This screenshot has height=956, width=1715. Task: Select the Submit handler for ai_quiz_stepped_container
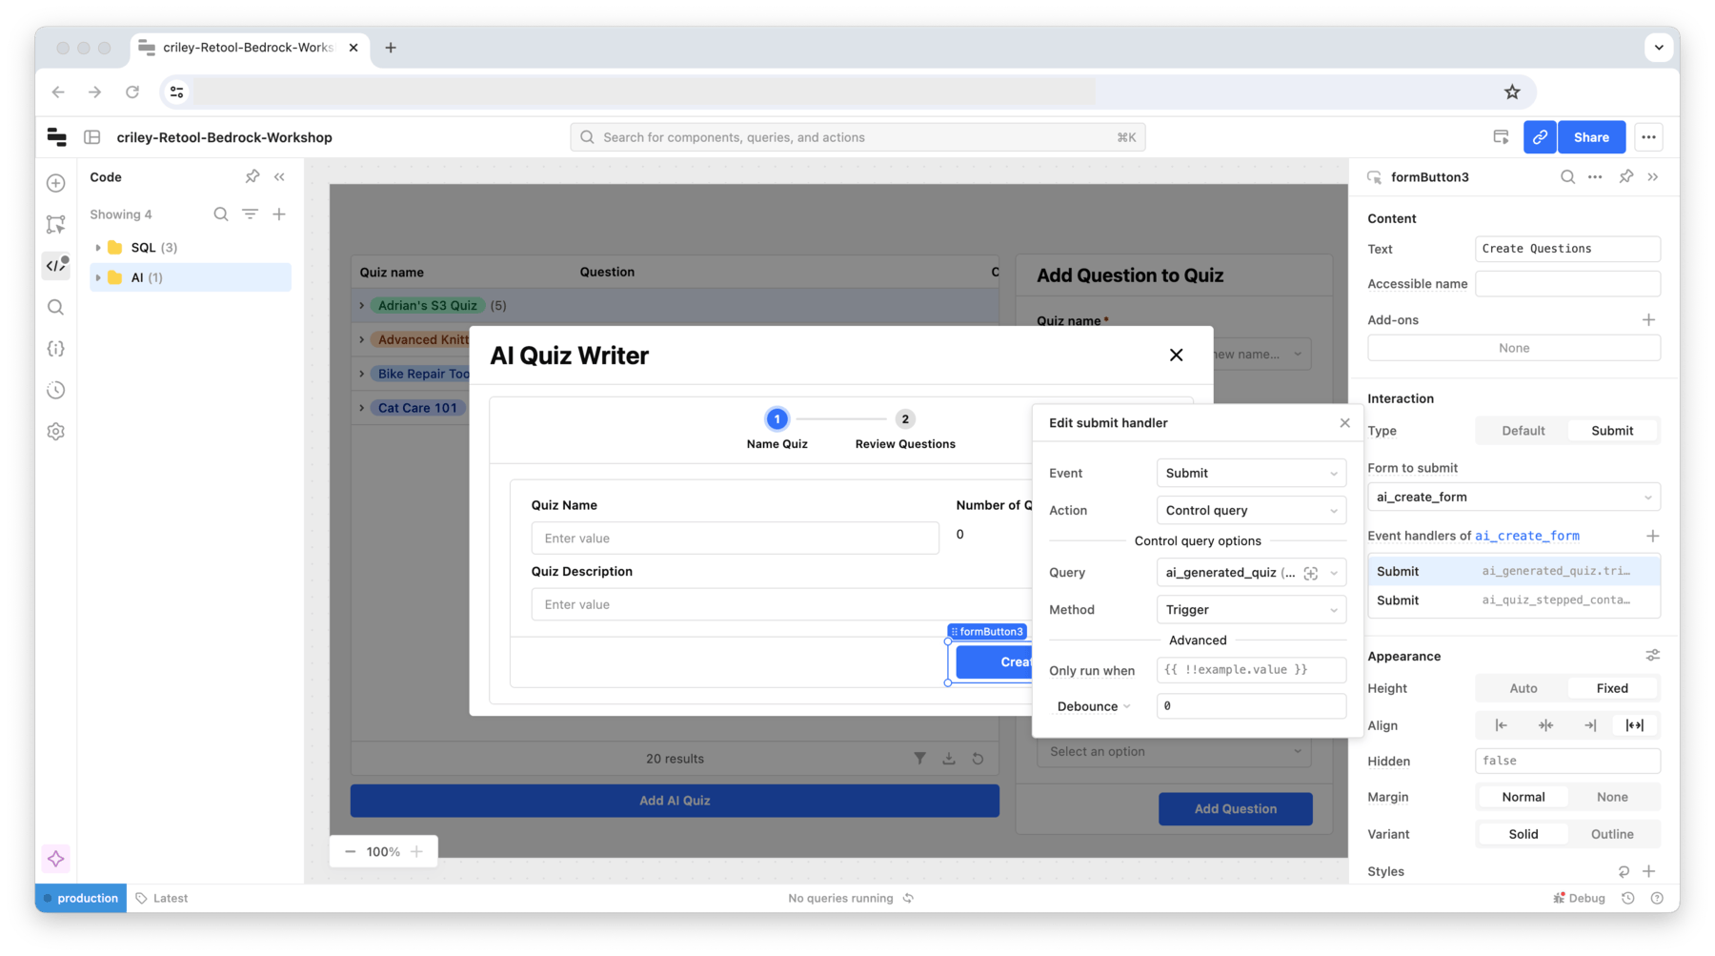click(1514, 600)
